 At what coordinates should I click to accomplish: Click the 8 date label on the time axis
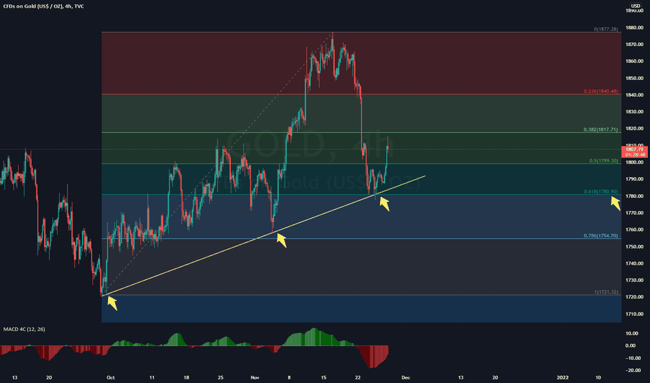tap(289, 377)
